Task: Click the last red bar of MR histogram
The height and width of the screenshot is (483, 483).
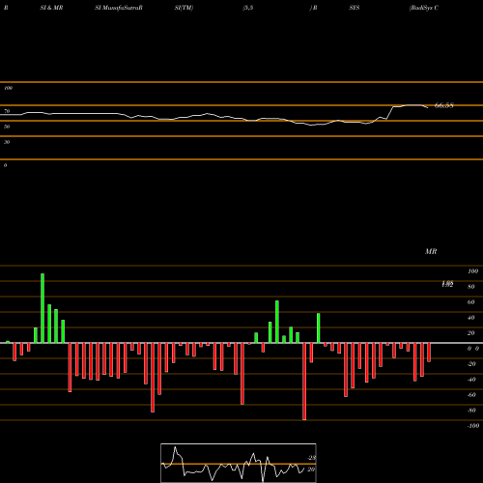Action: tap(429, 353)
